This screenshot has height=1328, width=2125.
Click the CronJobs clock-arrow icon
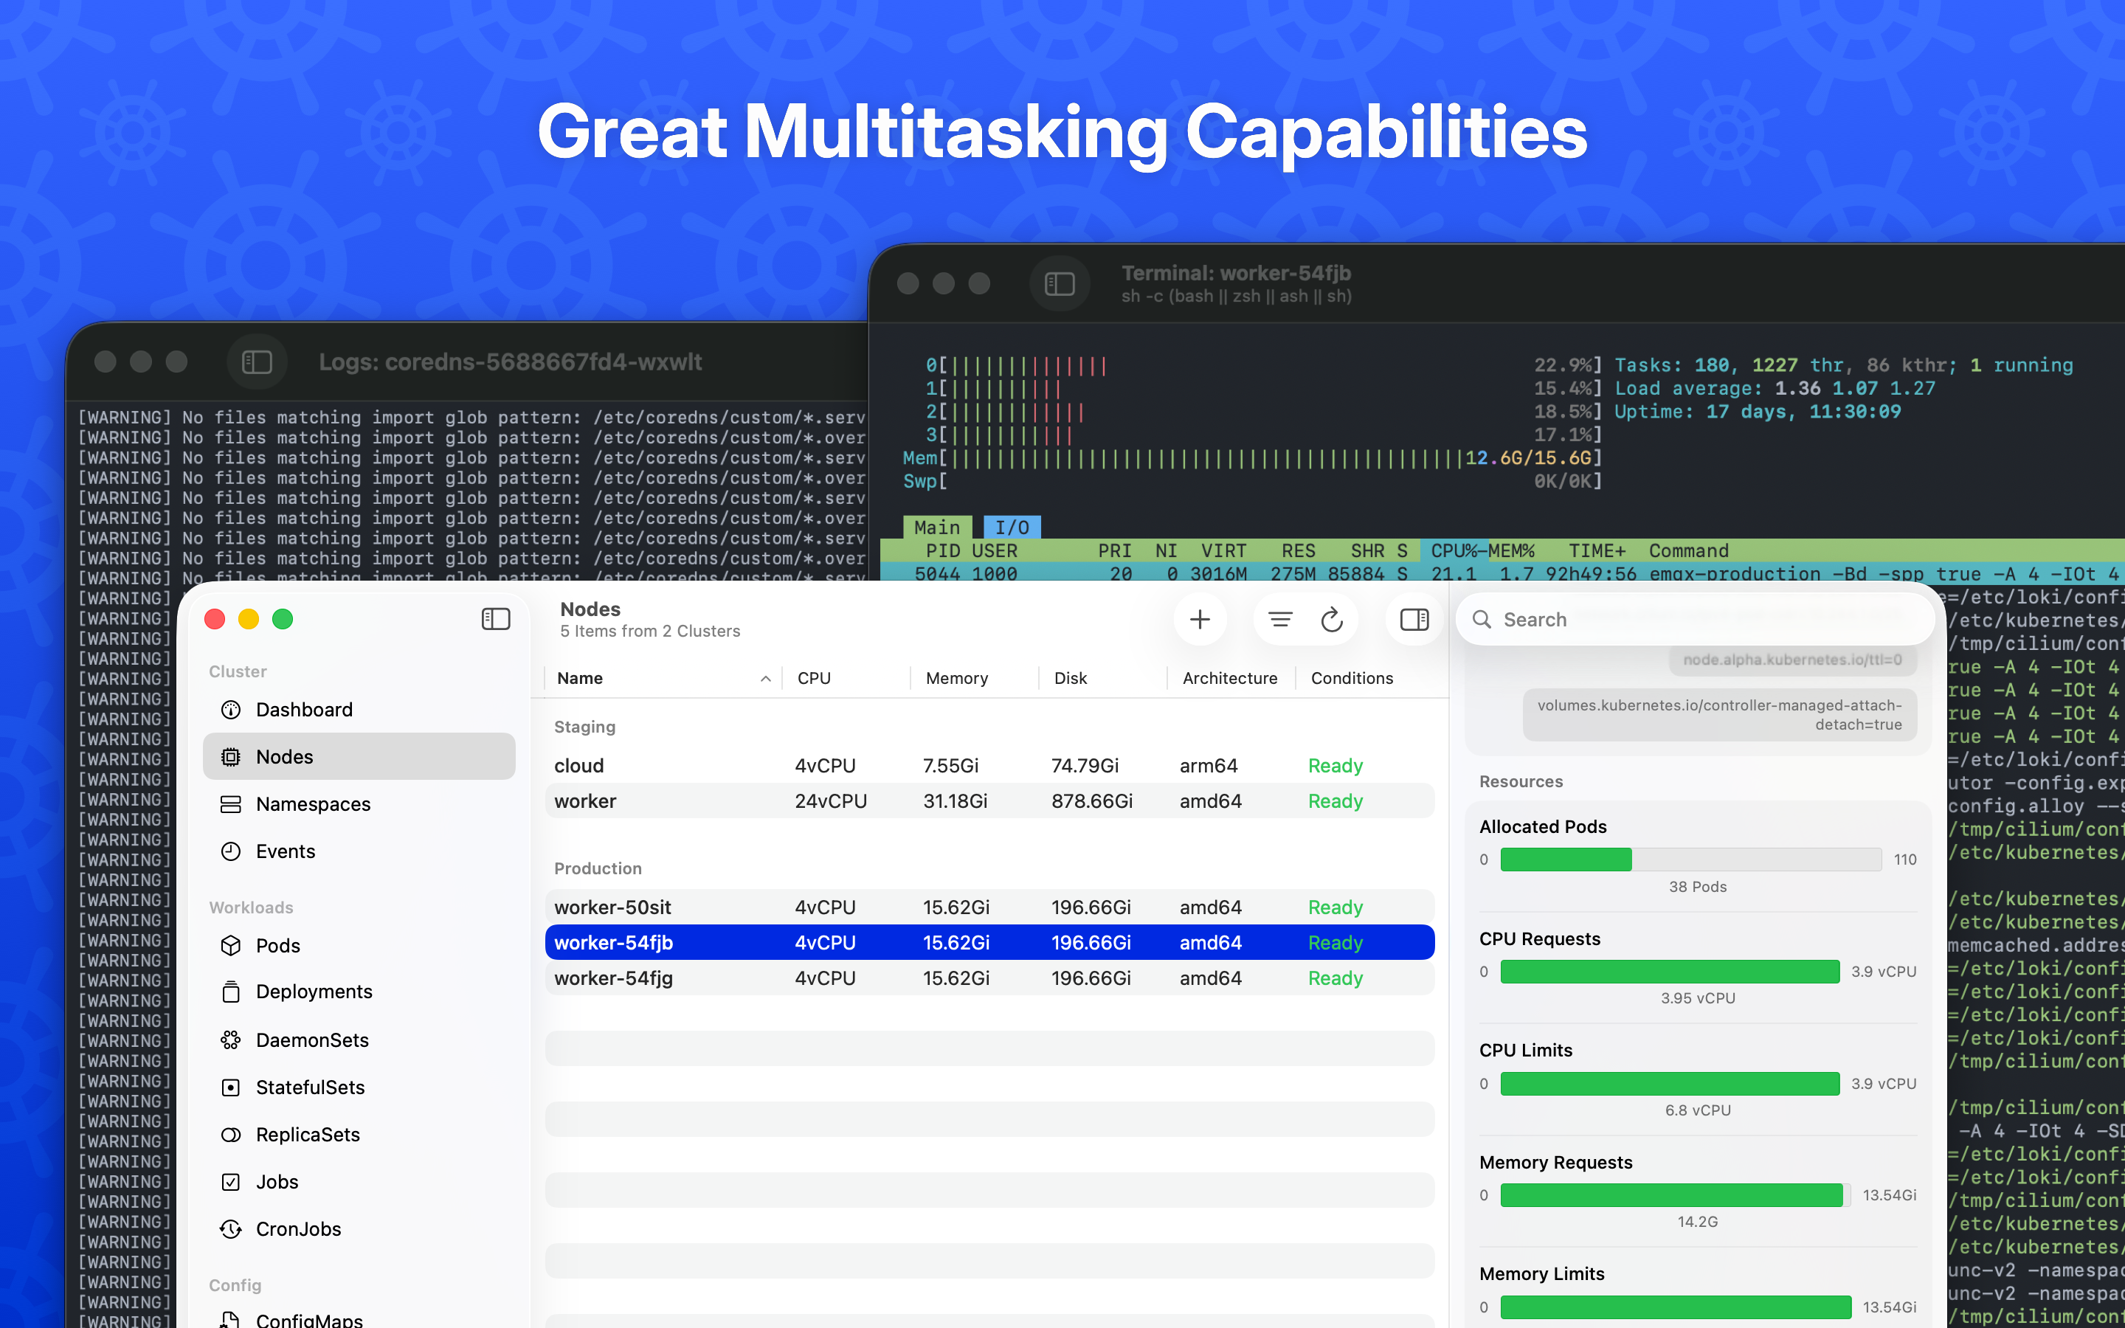pos(231,1228)
